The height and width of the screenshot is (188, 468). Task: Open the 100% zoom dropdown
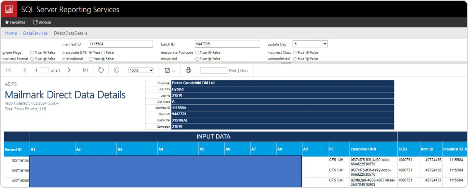141,70
